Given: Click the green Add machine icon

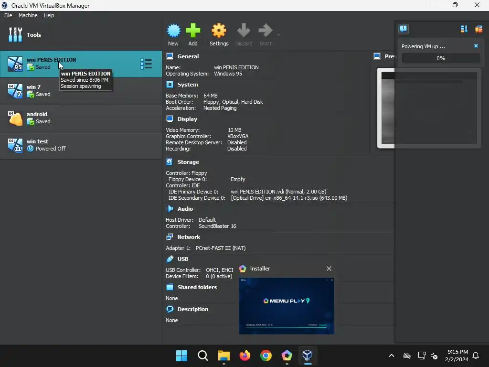Looking at the screenshot, I should click(x=193, y=31).
